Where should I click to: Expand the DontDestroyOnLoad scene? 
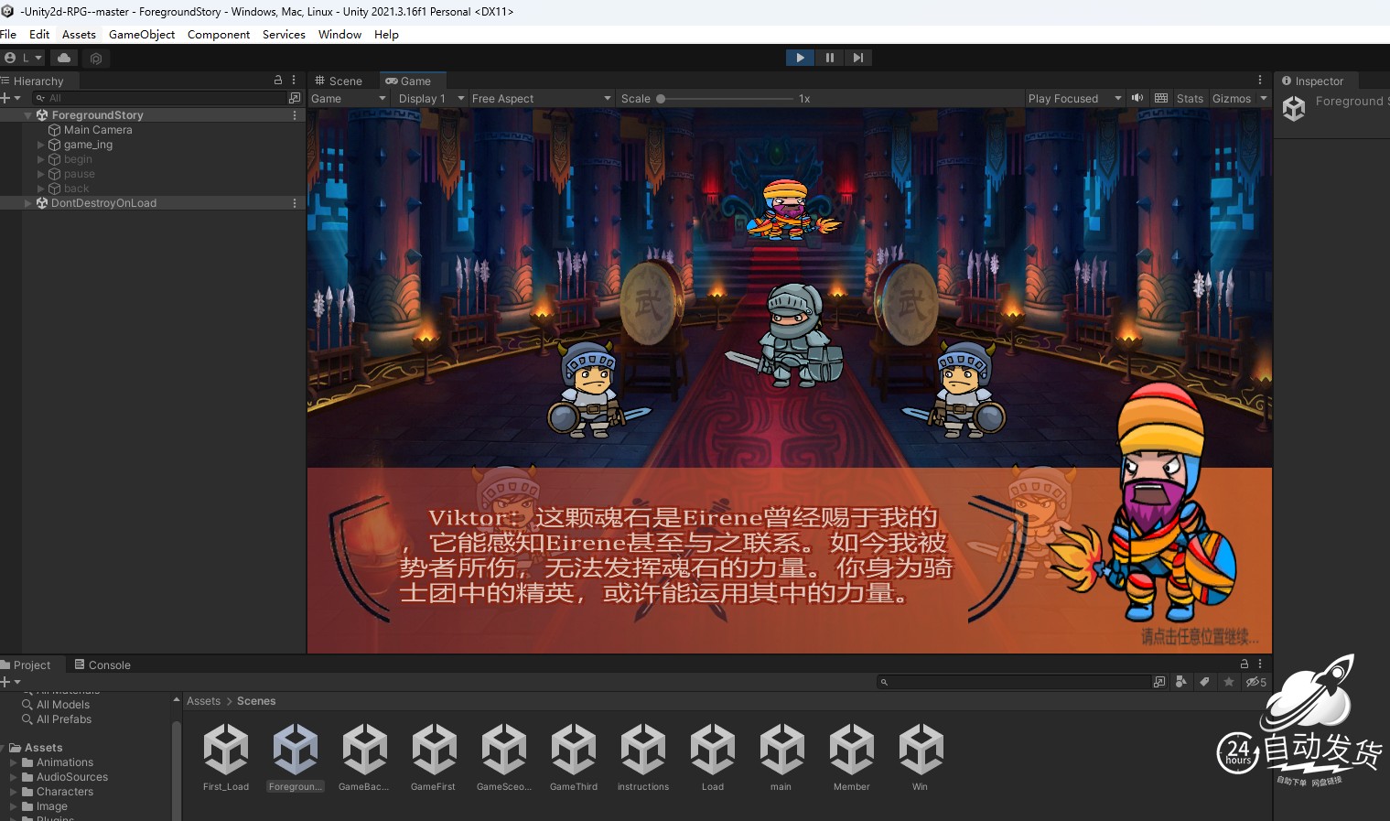point(28,203)
